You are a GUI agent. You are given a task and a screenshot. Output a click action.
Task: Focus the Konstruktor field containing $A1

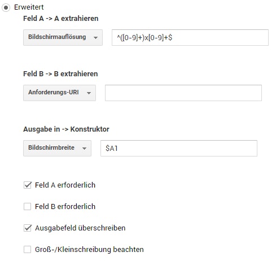tap(179, 148)
